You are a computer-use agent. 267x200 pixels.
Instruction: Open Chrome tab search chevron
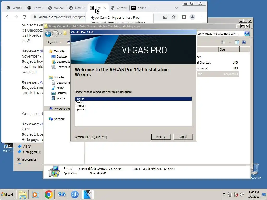pos(176,8)
